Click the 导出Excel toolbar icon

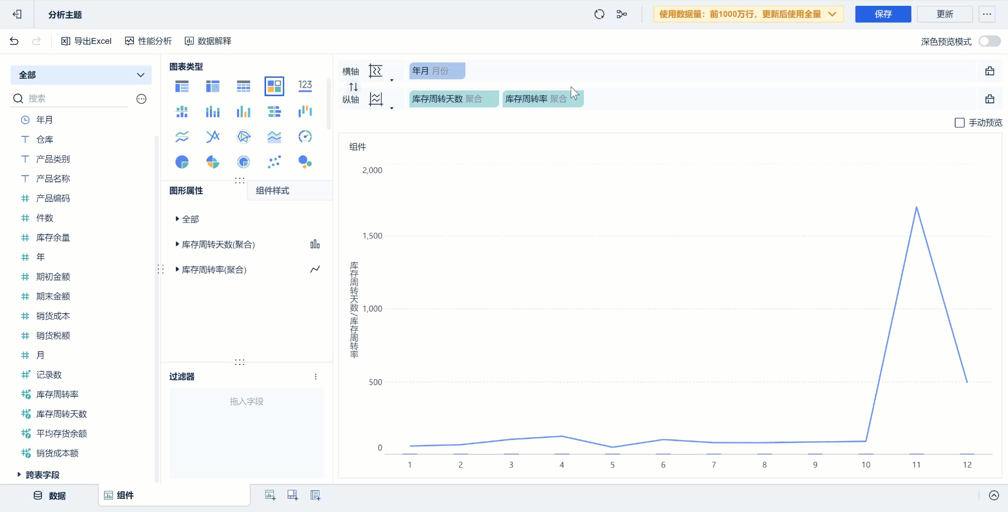[x=86, y=41]
